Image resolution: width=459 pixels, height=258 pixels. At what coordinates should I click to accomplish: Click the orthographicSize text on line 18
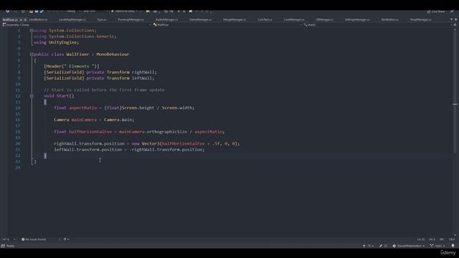tap(166, 132)
